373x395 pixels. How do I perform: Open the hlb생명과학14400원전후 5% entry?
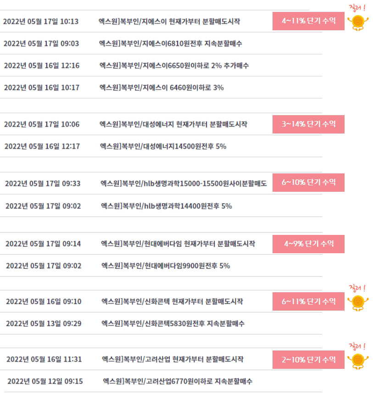(167, 206)
